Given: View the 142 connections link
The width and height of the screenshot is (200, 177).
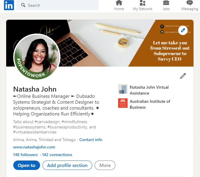Looking at the screenshot, I should pos(57,155).
